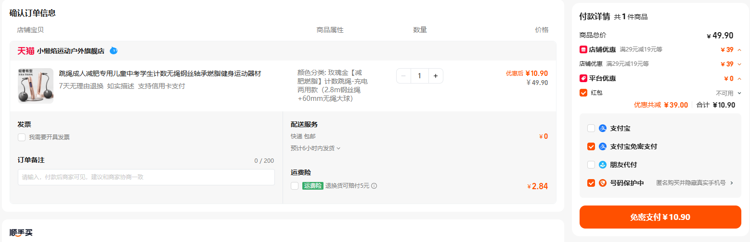Click 7天无理由退换 service label
750x242 pixels.
(x=81, y=86)
